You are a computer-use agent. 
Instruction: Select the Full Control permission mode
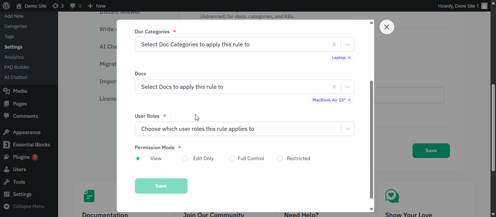(x=232, y=158)
